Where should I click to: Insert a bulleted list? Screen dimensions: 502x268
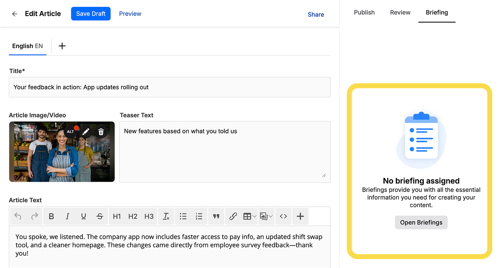click(x=183, y=217)
